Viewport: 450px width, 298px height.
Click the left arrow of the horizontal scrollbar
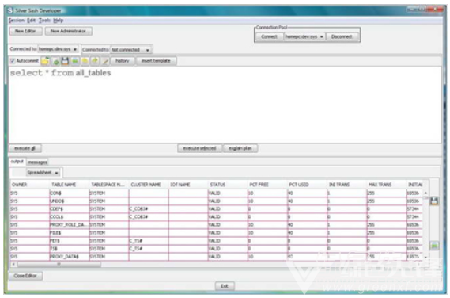click(13, 264)
